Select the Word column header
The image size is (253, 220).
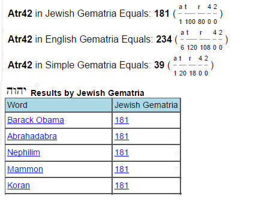(x=58, y=105)
